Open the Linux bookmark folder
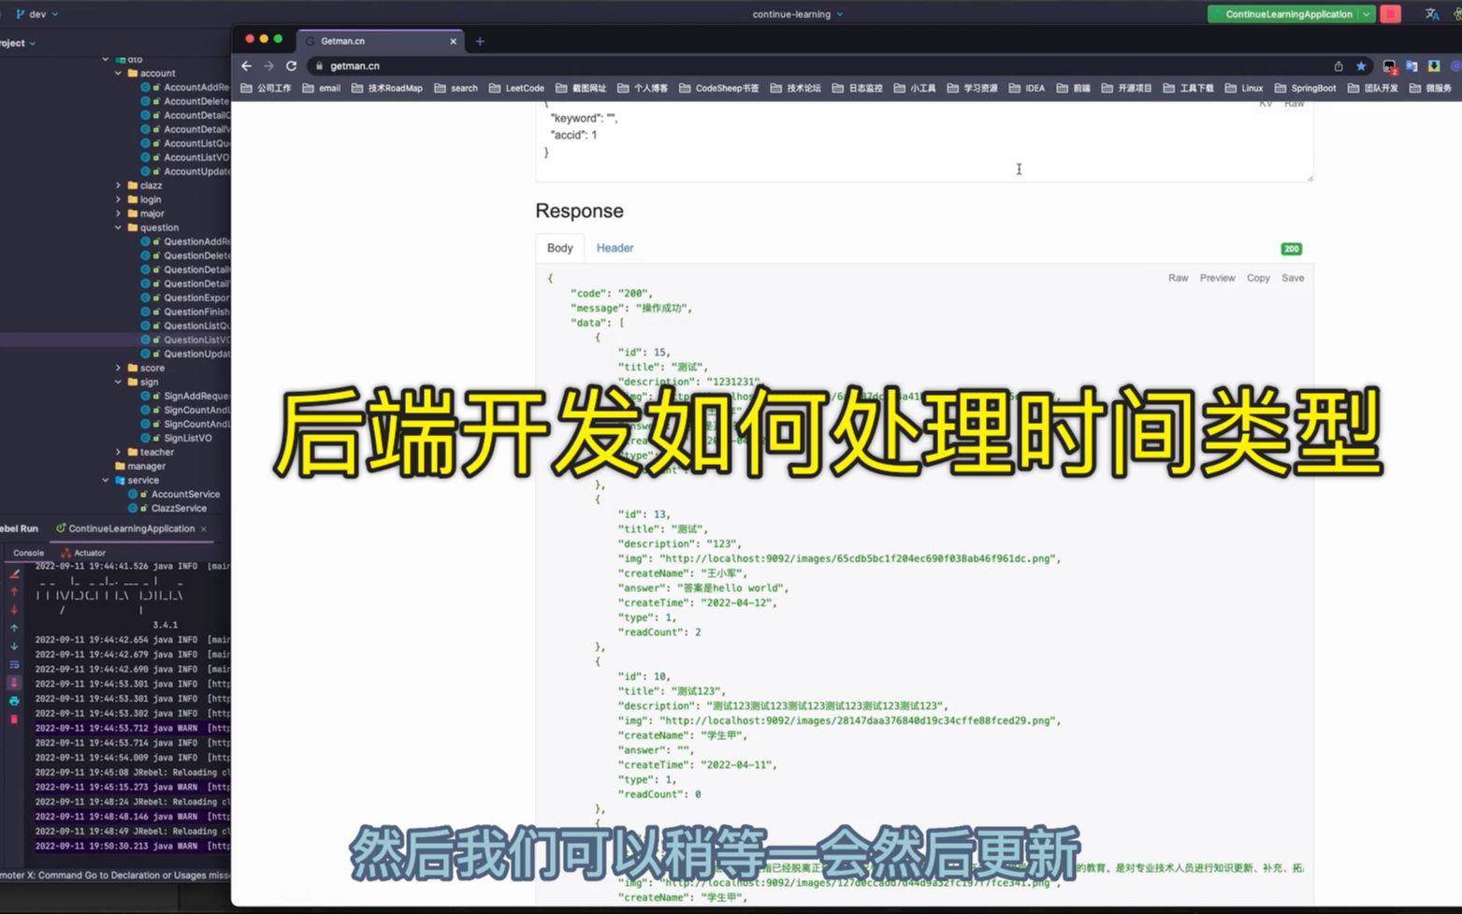This screenshot has width=1462, height=914. pyautogui.click(x=1244, y=88)
